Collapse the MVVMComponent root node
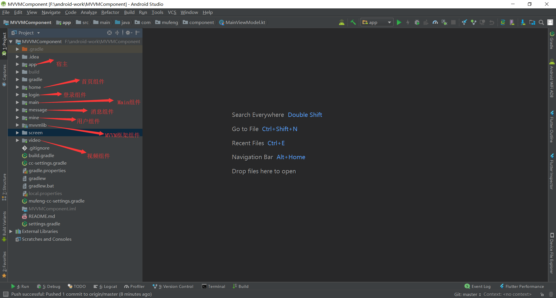 point(11,42)
